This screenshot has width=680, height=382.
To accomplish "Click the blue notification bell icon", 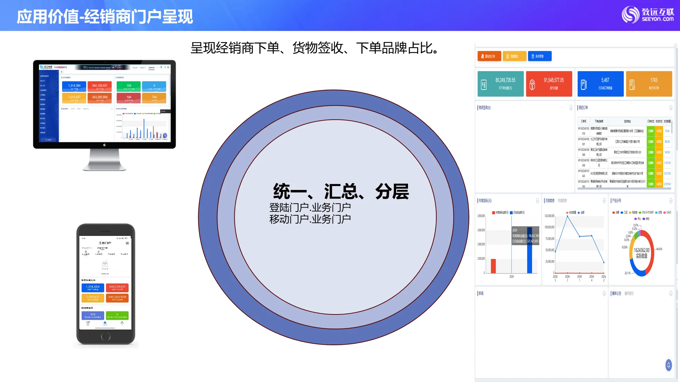I will 669,365.
